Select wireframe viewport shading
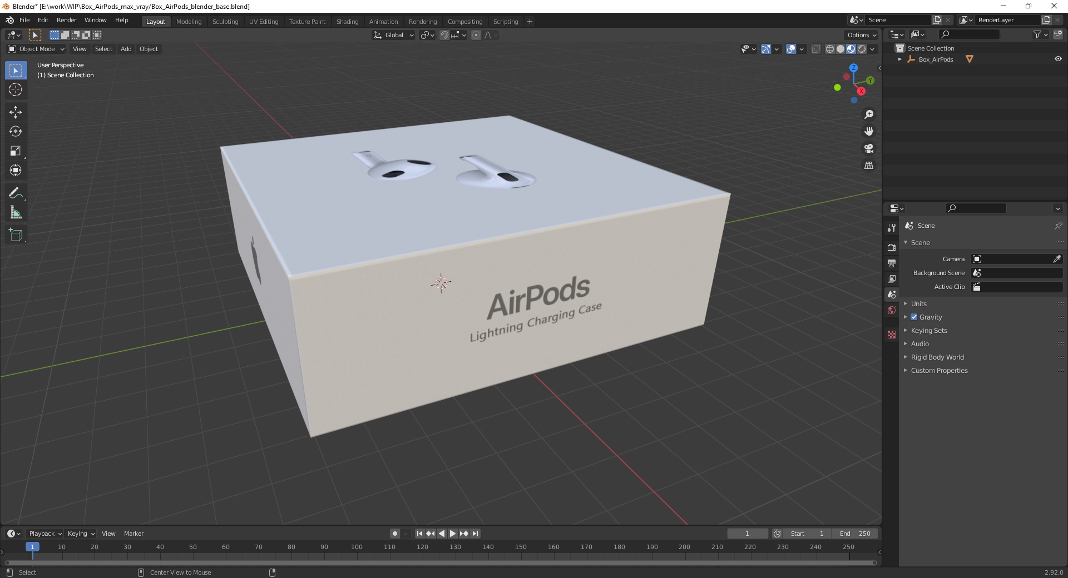Image resolution: width=1068 pixels, height=578 pixels. [830, 49]
